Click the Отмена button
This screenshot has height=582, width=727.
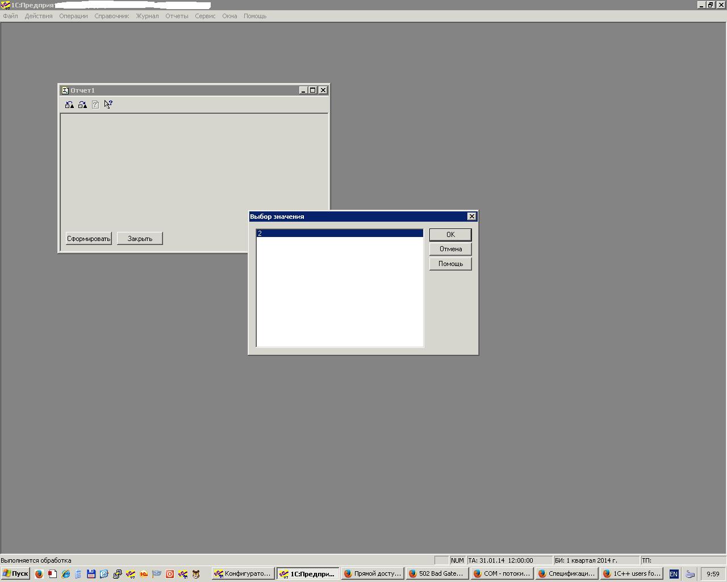(450, 249)
